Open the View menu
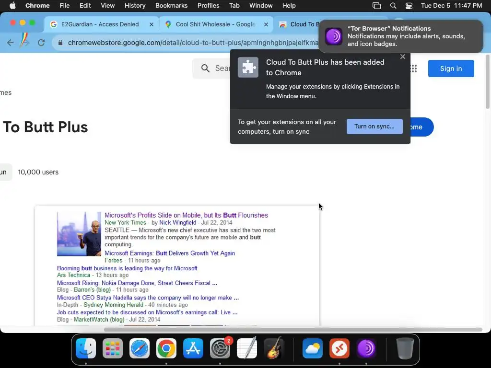This screenshot has height=368, width=491. [x=108, y=6]
